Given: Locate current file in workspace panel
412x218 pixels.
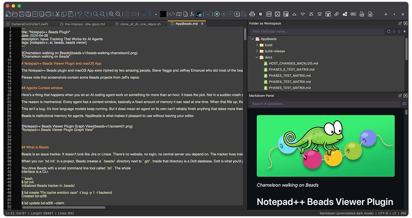Looking at the screenshot, I should click(404, 31).
